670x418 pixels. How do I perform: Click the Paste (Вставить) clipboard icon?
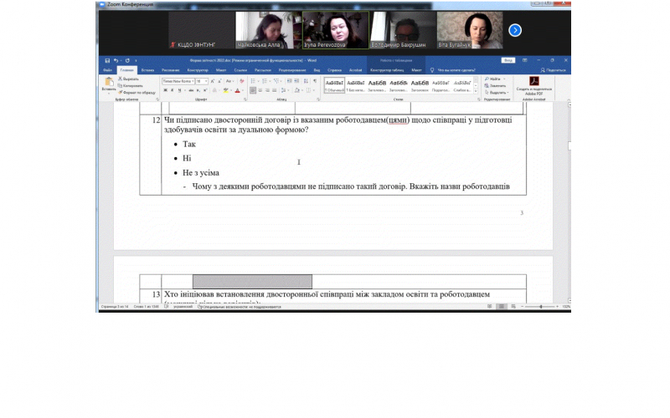(109, 83)
